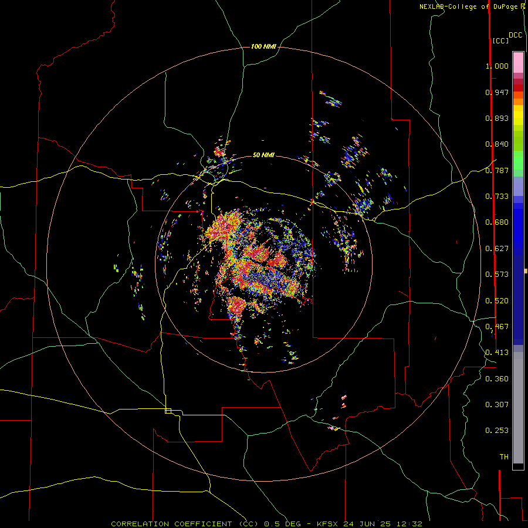The image size is (528, 528).
Task: Click the 0.573 color scale value
Action: (x=497, y=275)
